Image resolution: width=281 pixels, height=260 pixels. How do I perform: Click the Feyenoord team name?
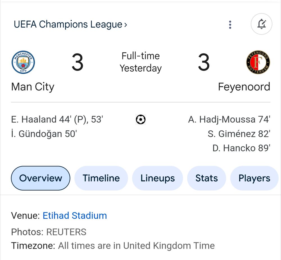244,87
